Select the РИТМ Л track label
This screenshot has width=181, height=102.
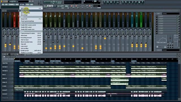tap(5, 67)
